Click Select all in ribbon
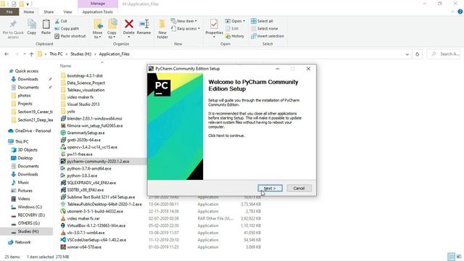This screenshot has width=464, height=261. point(262,21)
